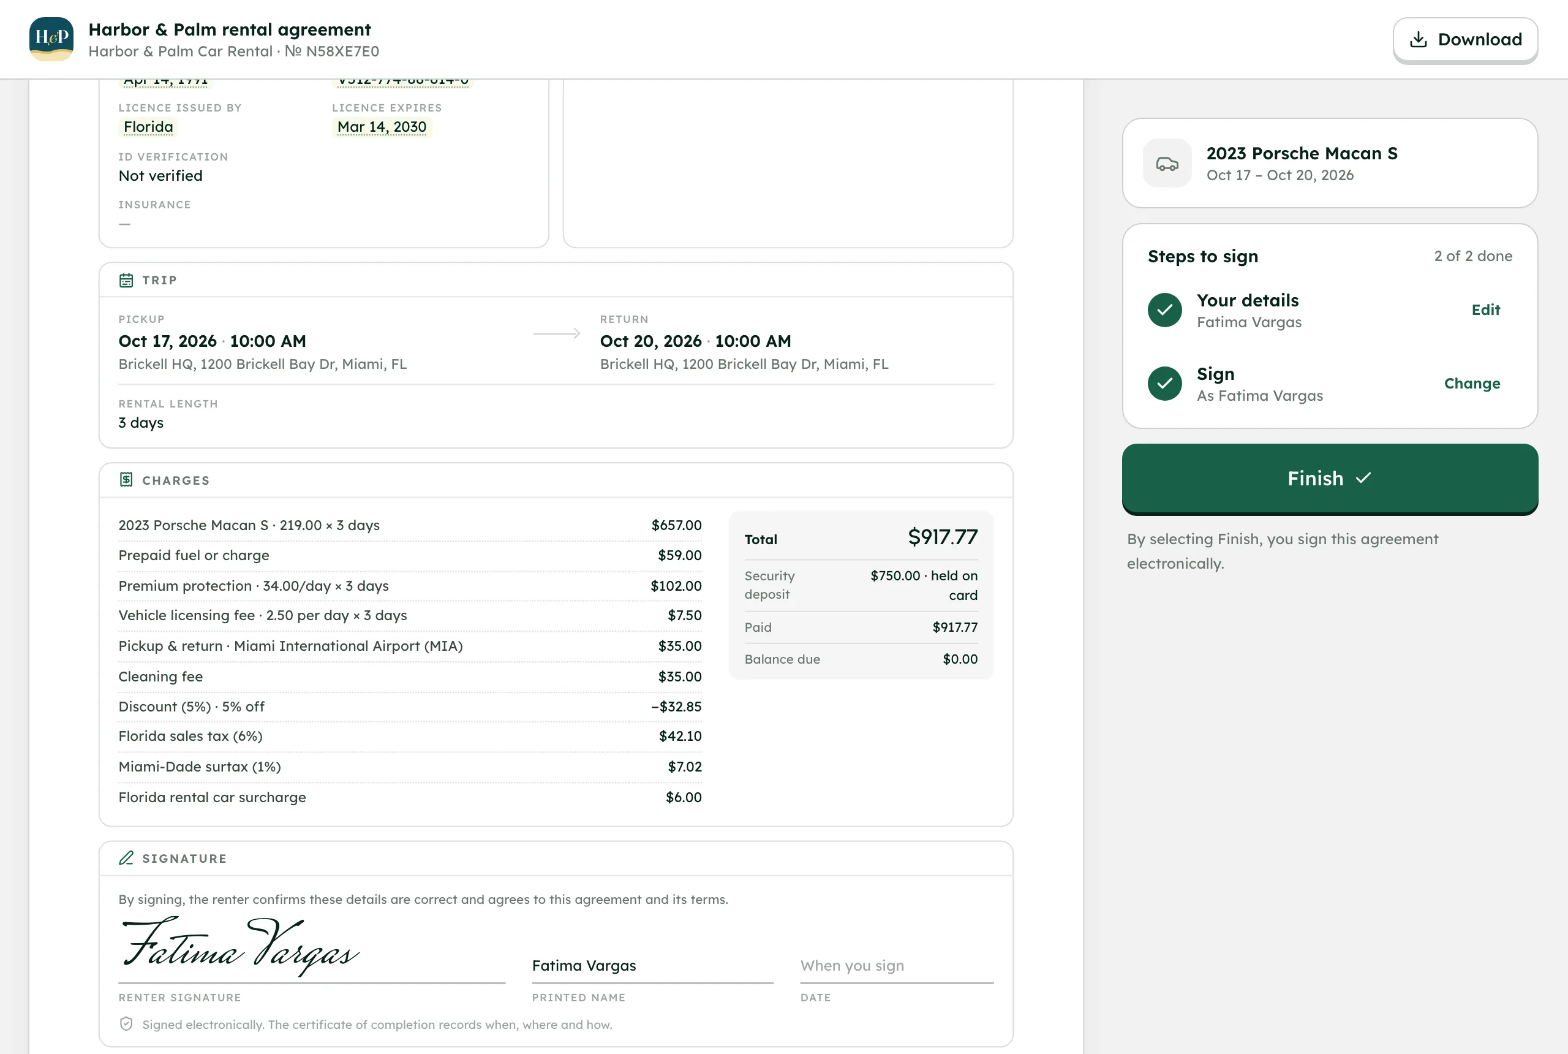
Task: Click the 'When you sign' date field
Action: [896, 966]
